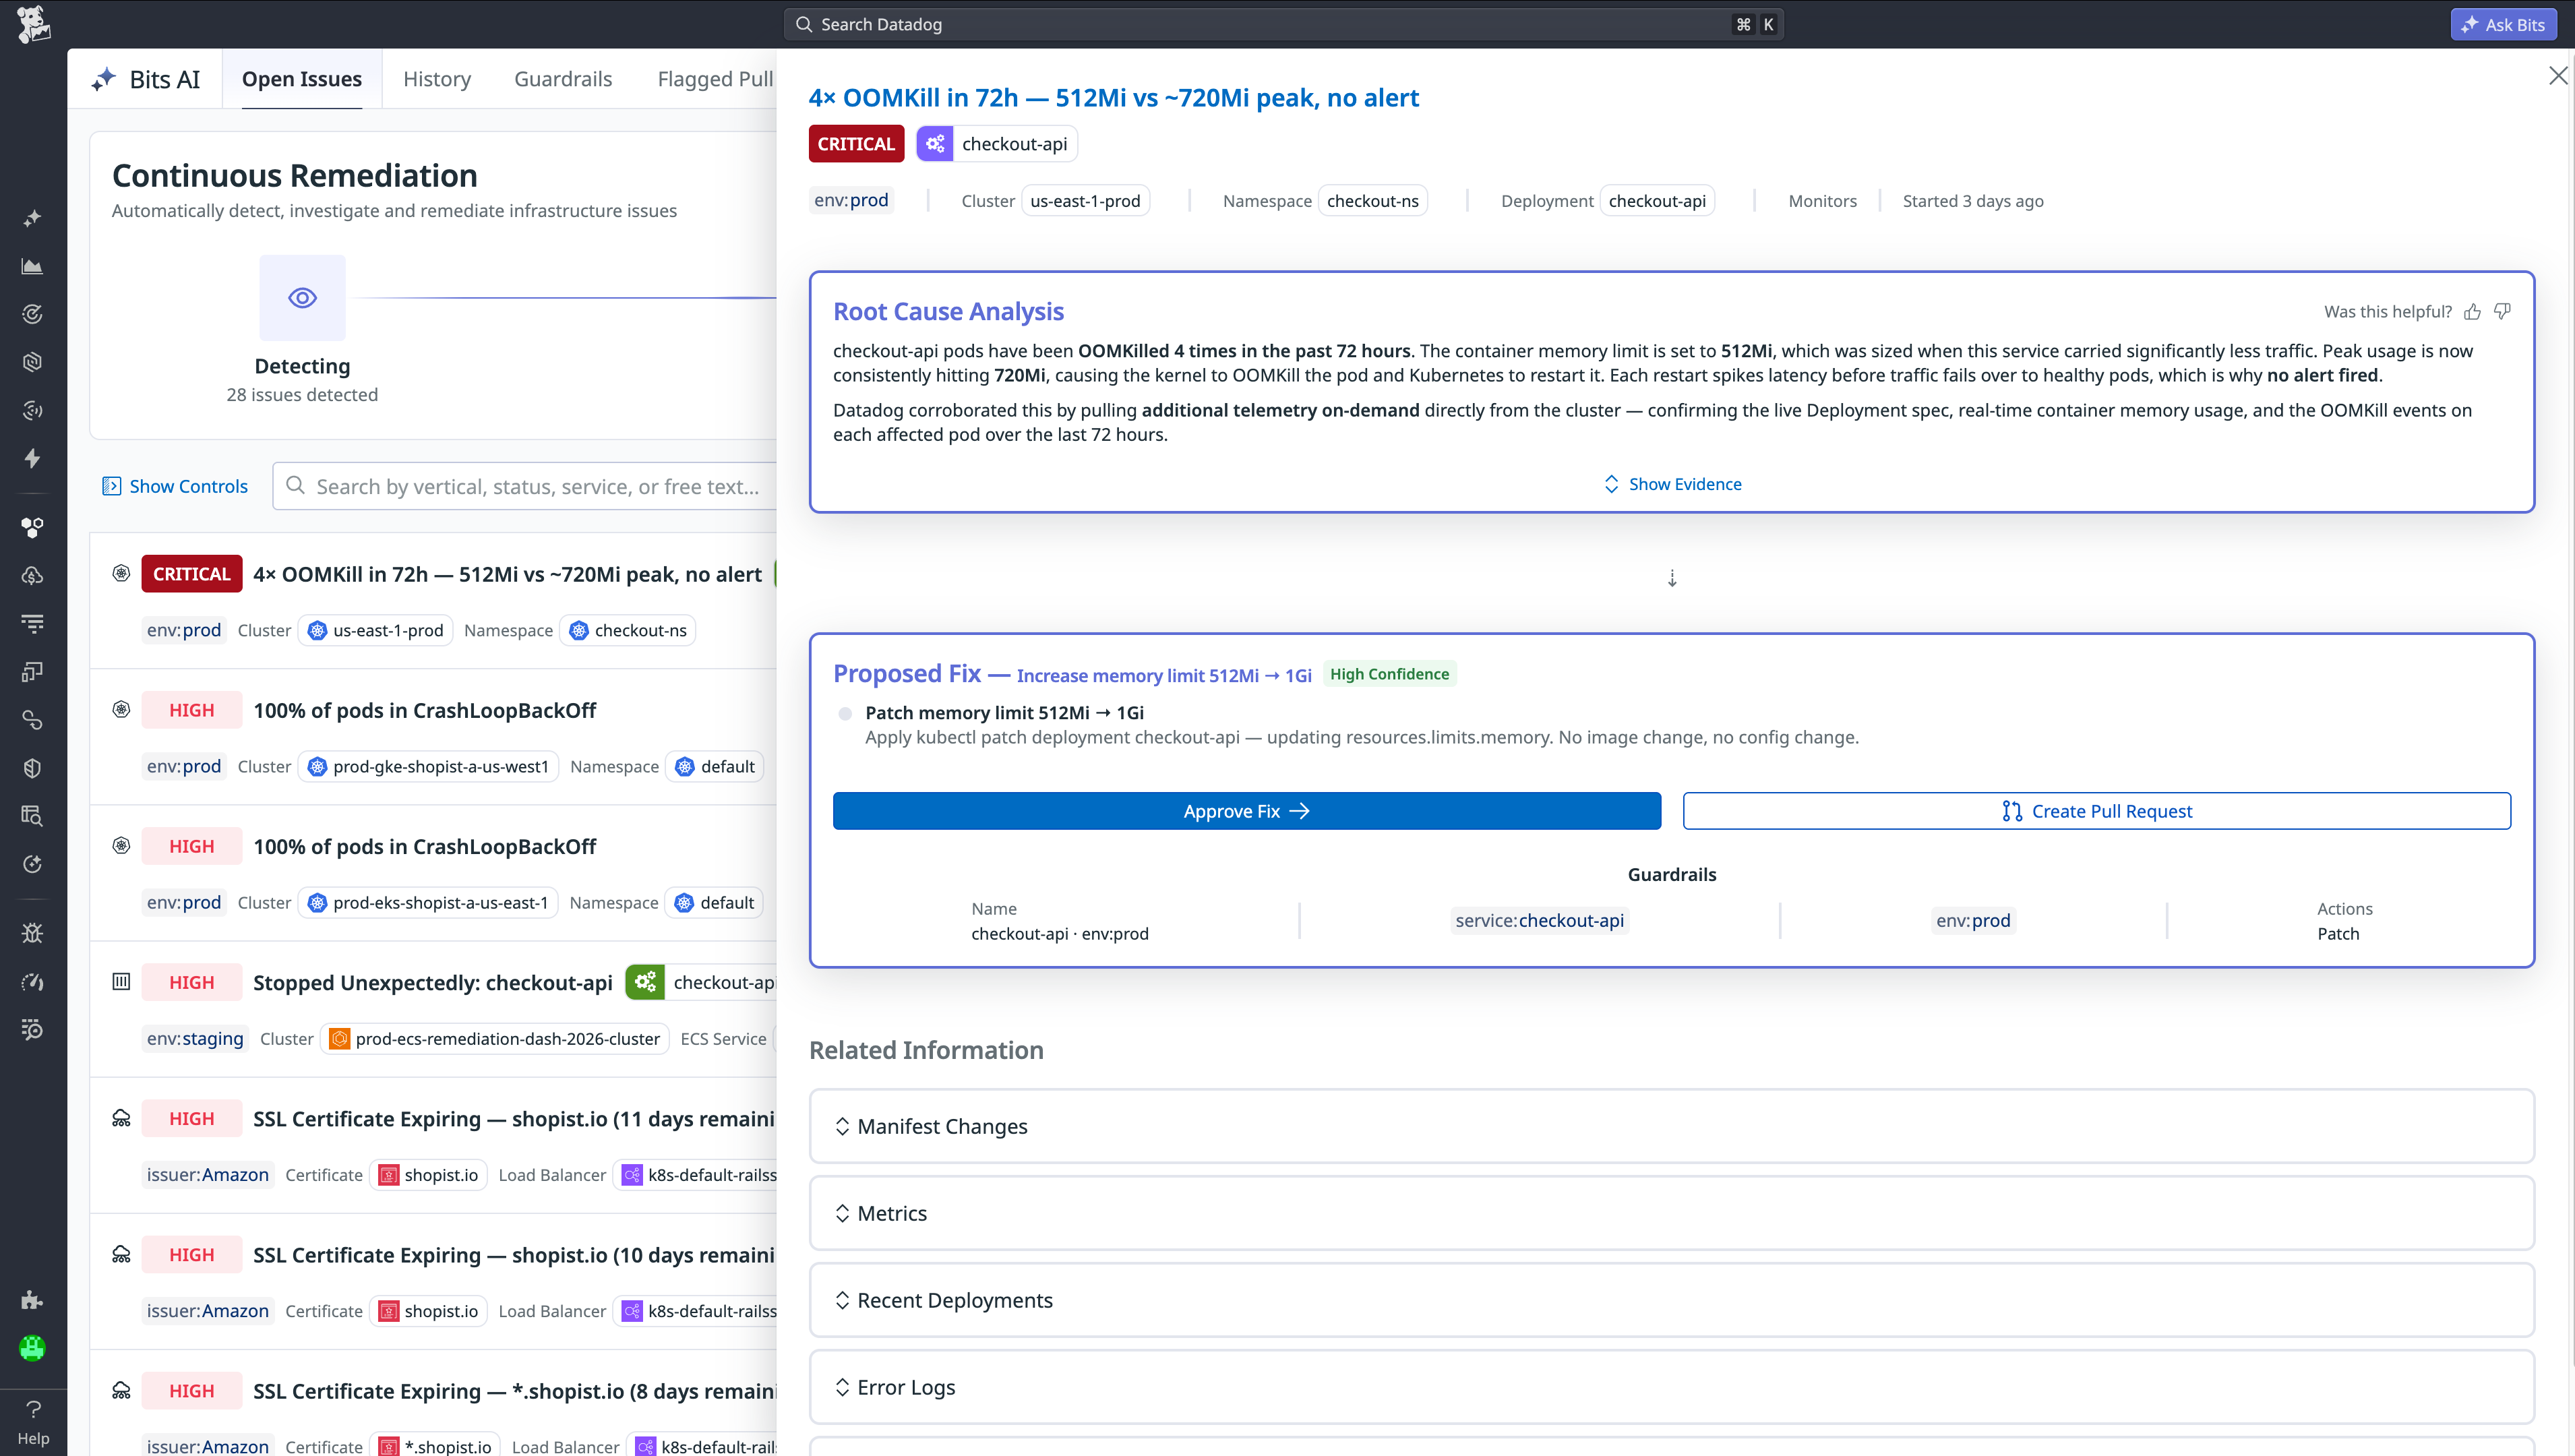Click the target radar sidebar icon
Image resolution: width=2575 pixels, height=1456 pixels.
click(x=32, y=314)
